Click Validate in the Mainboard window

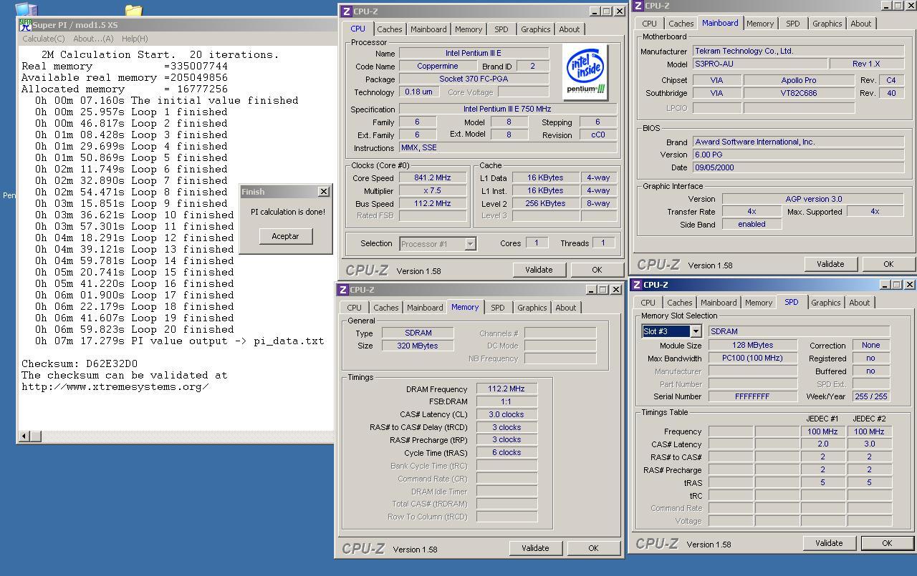(x=830, y=264)
